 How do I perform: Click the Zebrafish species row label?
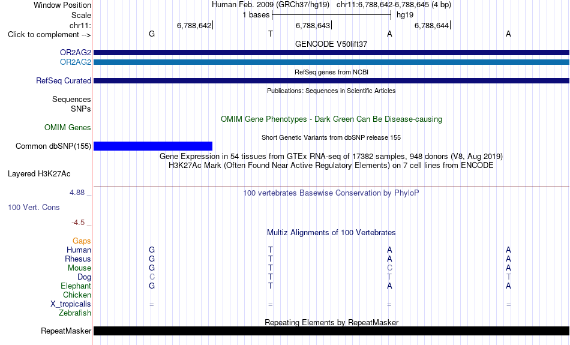(75, 313)
